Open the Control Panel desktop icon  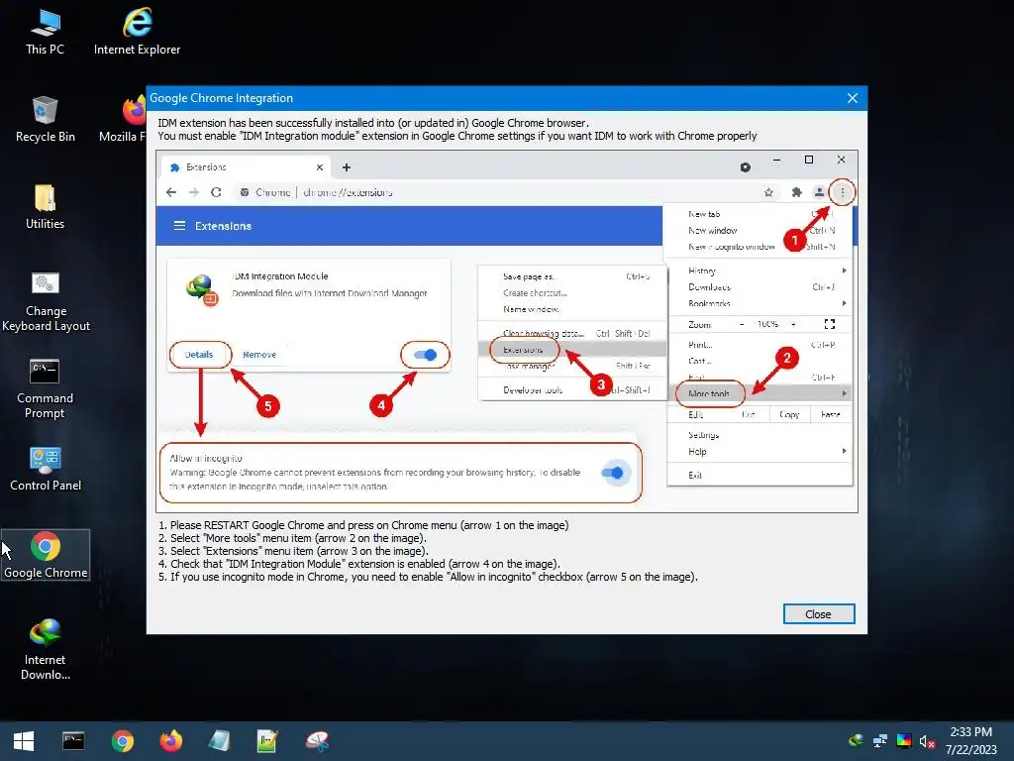(x=46, y=469)
